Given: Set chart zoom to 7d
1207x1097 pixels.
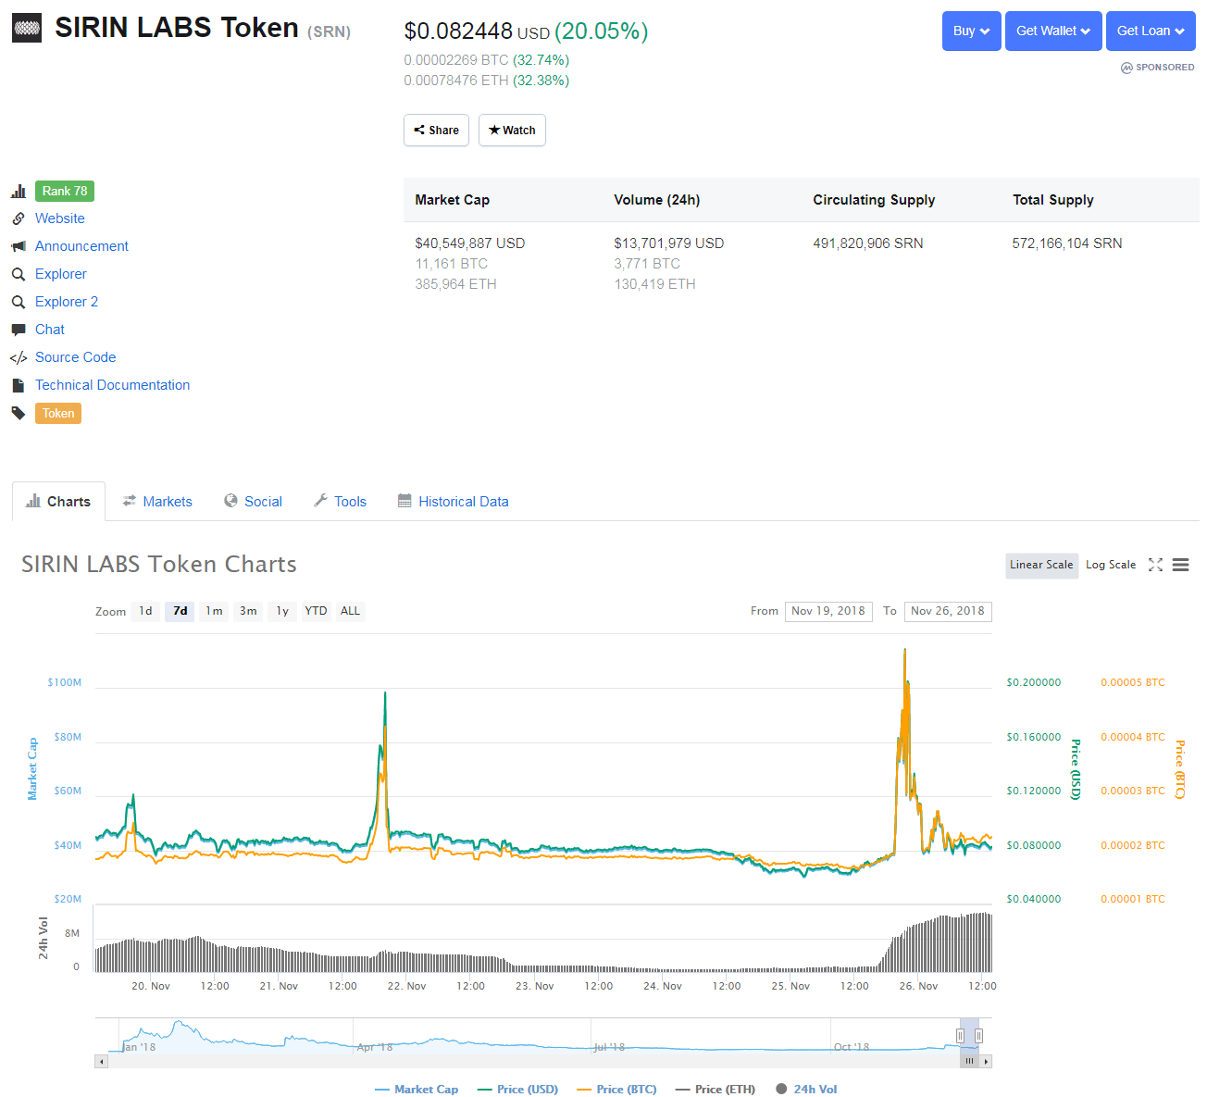Looking at the screenshot, I should [x=180, y=611].
